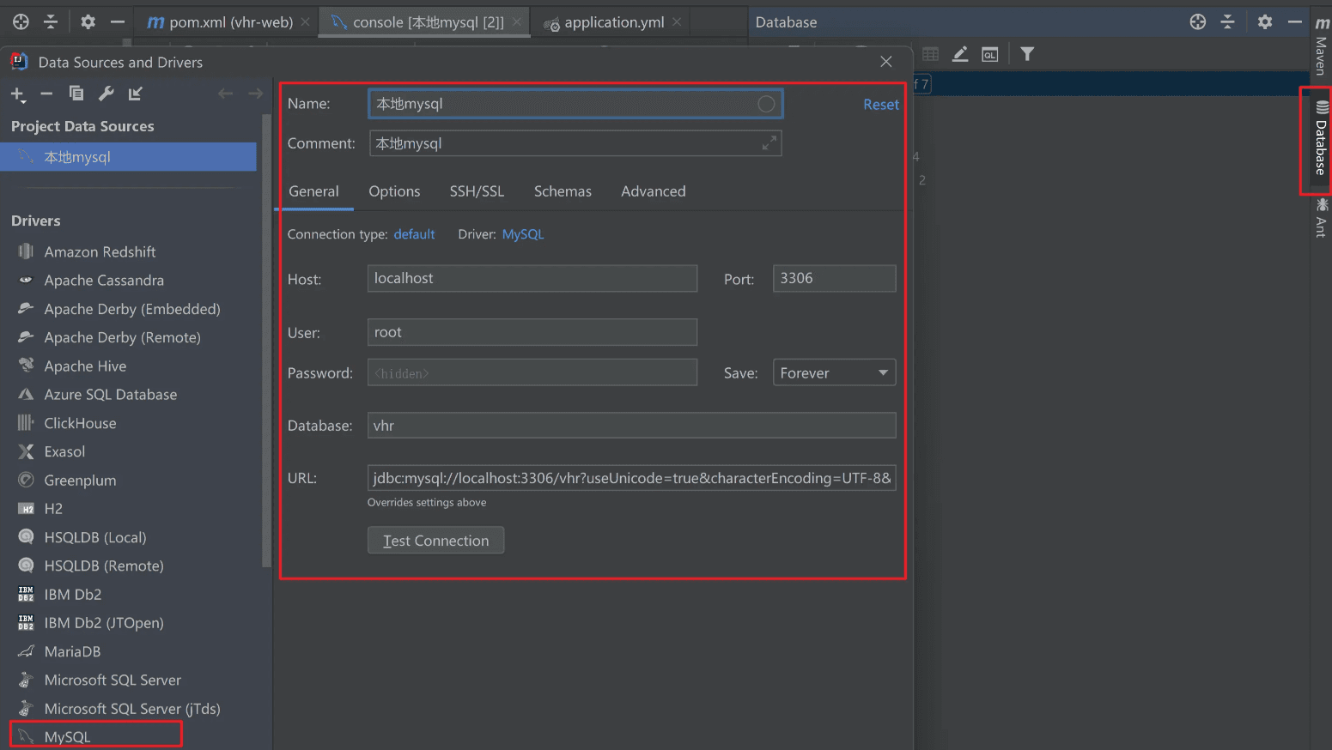This screenshot has width=1332, height=750.
Task: Click the Port field showing 3306
Action: (834, 278)
